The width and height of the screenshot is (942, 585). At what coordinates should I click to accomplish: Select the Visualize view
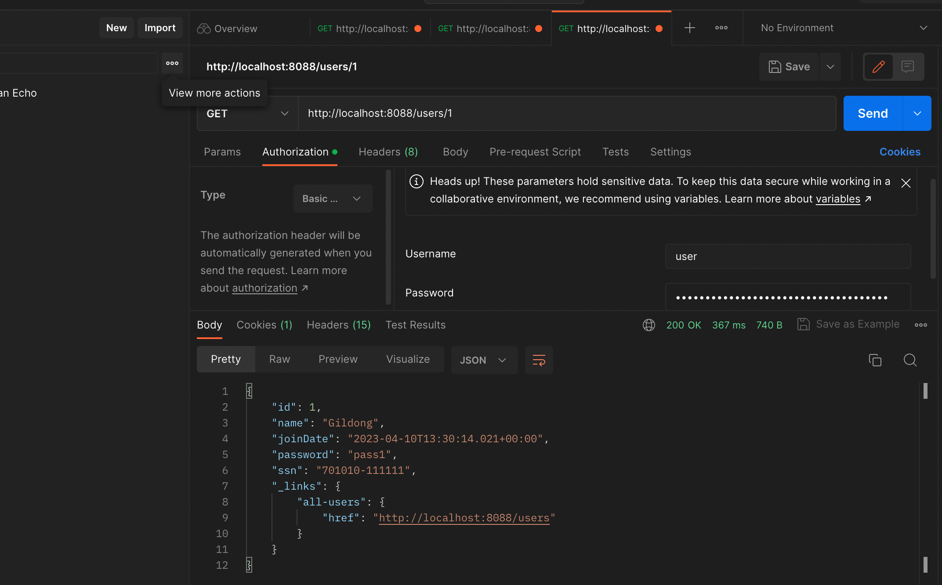coord(408,359)
